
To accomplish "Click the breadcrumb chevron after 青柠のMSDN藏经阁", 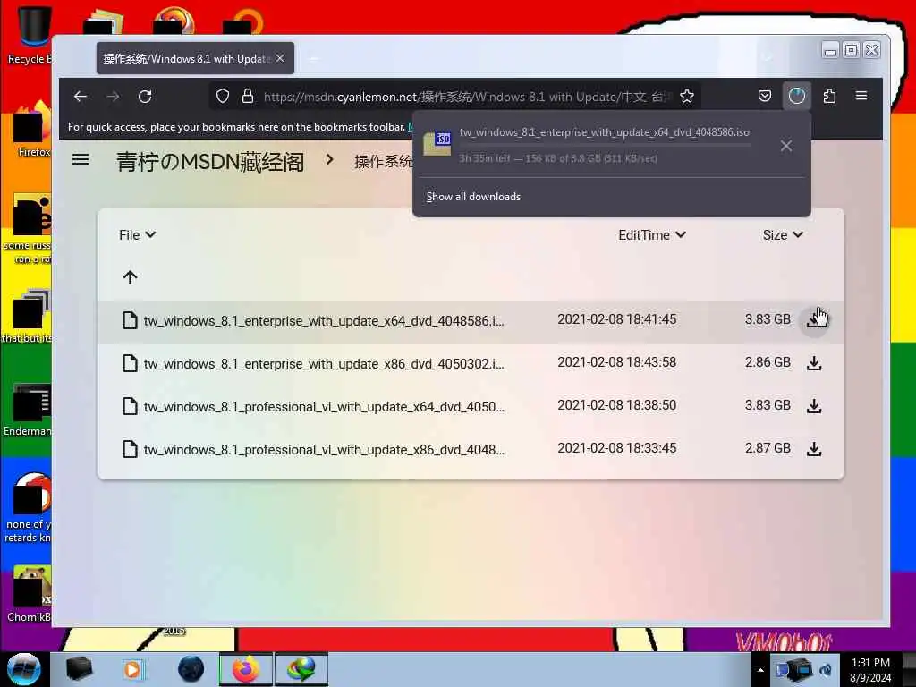I will (x=329, y=159).
